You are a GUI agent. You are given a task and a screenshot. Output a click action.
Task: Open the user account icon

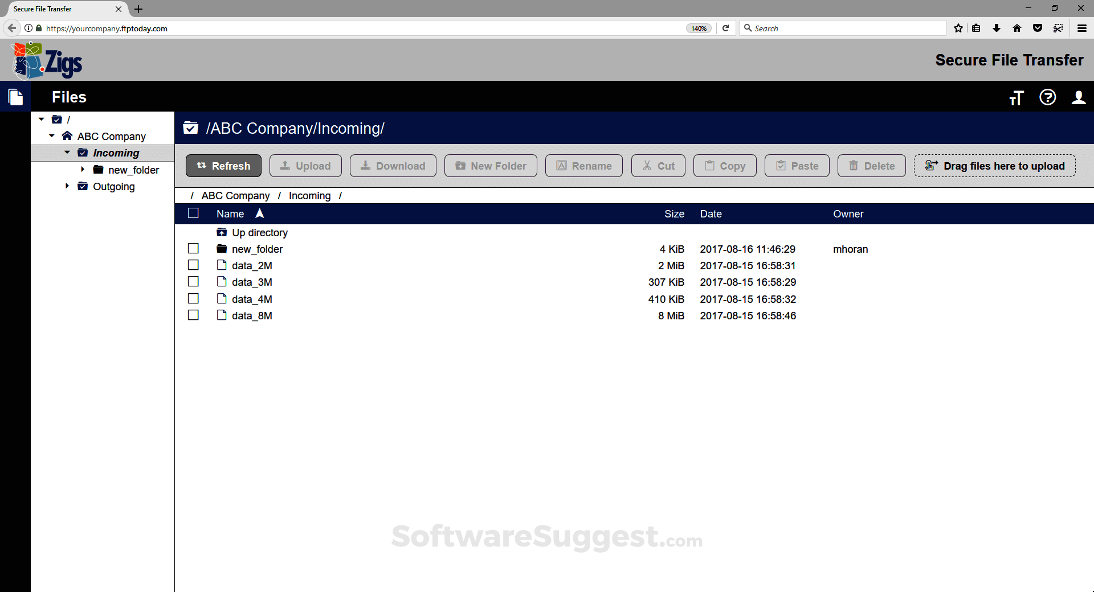point(1079,97)
